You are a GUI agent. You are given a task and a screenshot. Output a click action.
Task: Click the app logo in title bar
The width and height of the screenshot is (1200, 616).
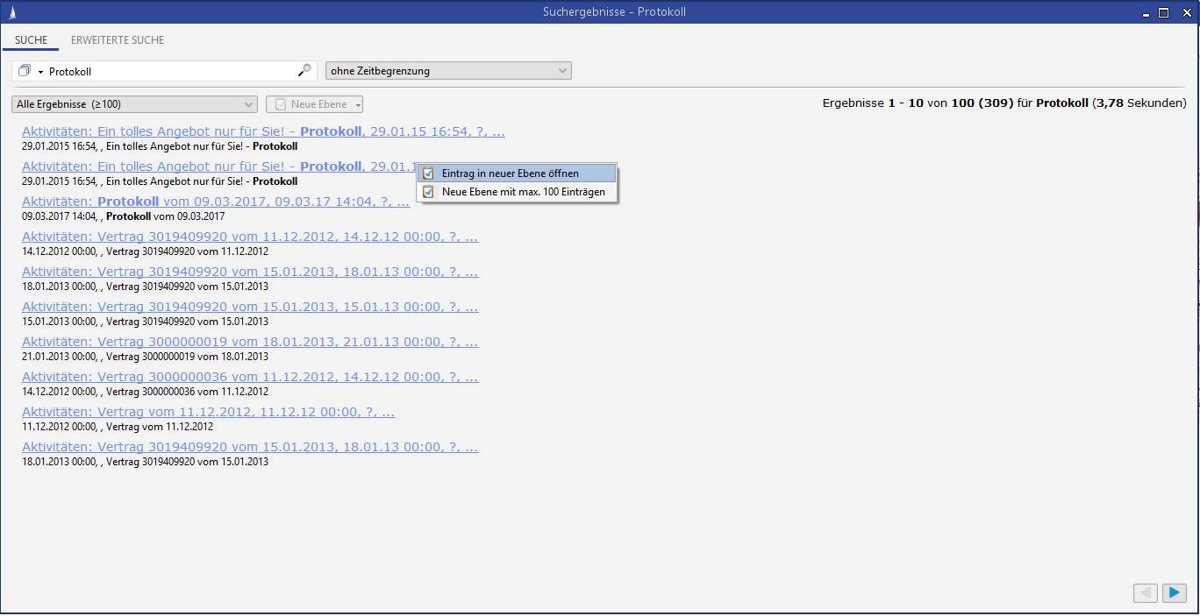click(11, 12)
